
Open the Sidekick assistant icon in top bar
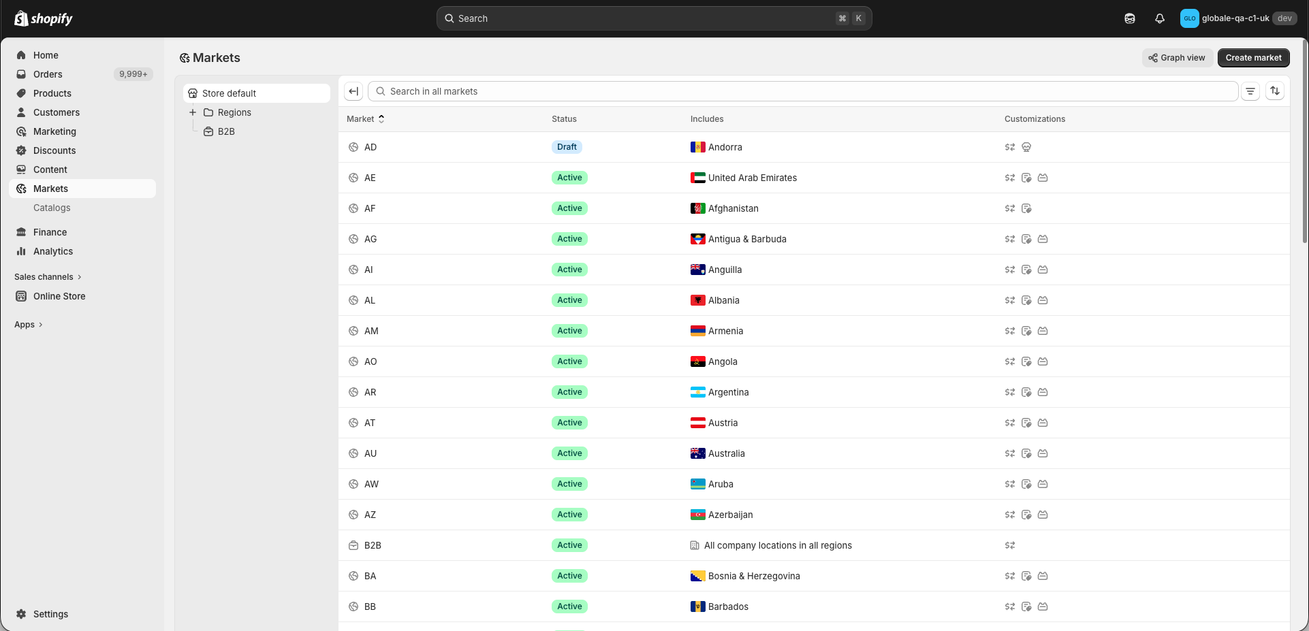pos(1129,18)
